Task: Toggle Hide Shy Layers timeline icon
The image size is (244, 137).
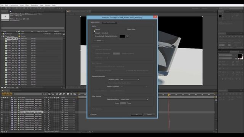Action: tap(57, 94)
